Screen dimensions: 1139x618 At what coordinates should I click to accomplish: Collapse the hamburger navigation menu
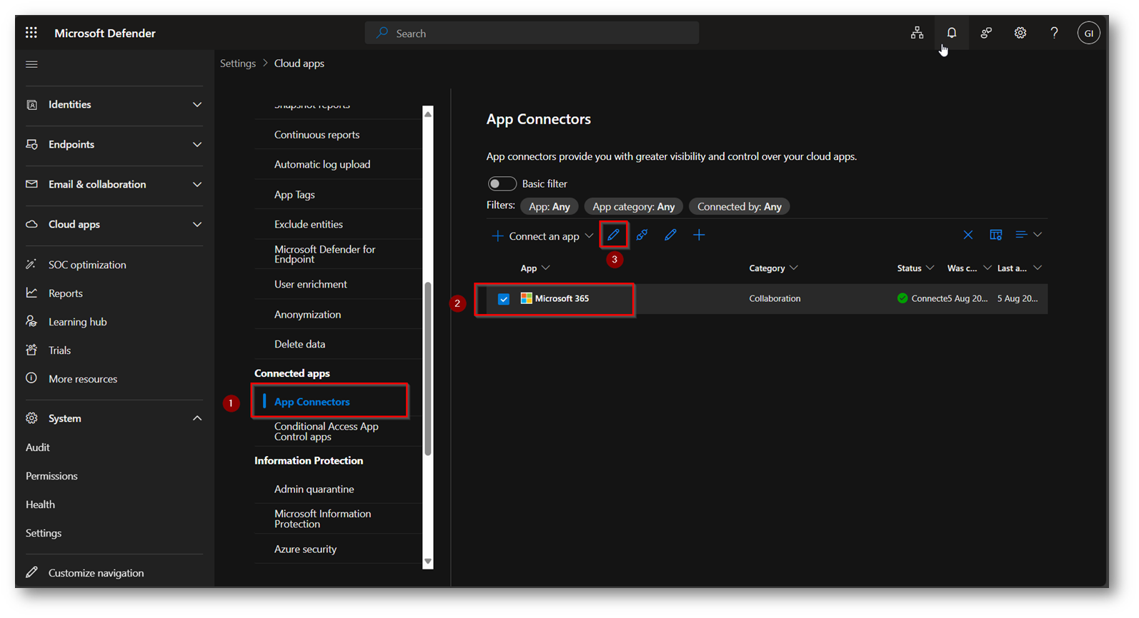[31, 64]
